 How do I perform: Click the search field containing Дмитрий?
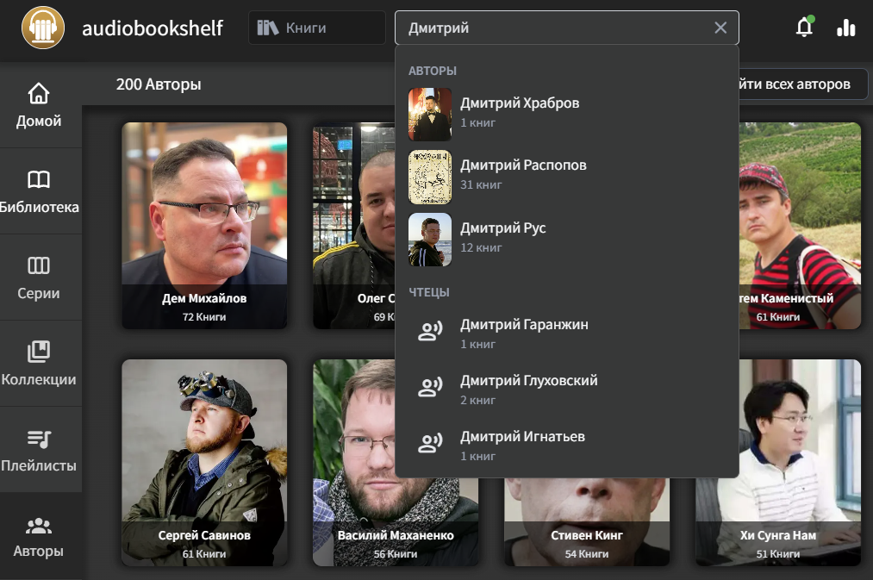pos(552,28)
